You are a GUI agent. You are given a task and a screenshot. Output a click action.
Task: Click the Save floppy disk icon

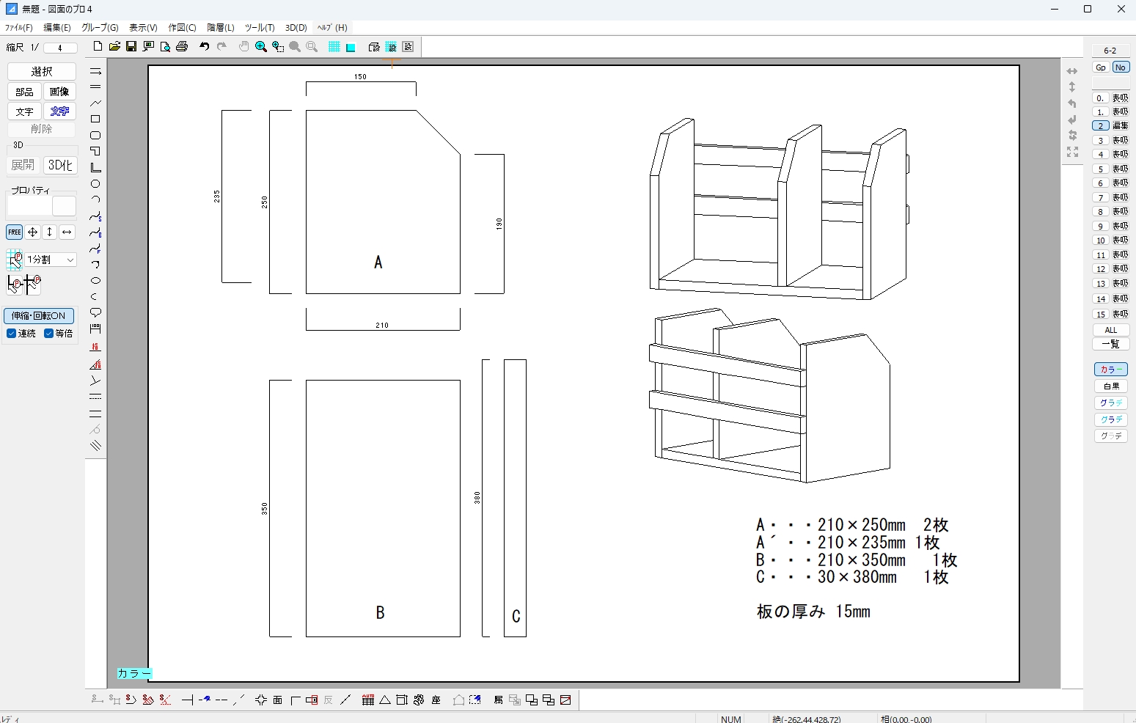point(131,47)
